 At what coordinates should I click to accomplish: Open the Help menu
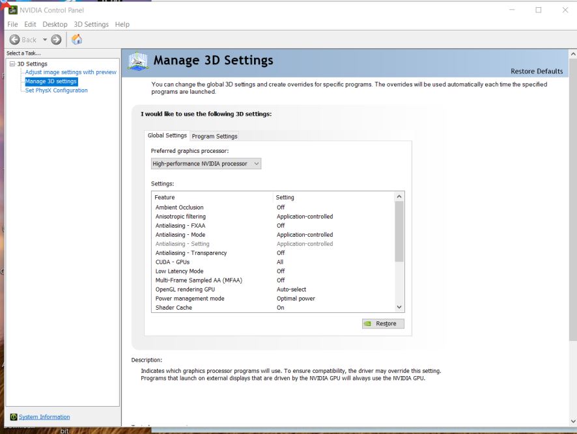point(122,24)
